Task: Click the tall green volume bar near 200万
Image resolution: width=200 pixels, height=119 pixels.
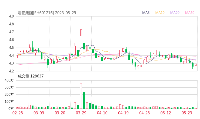Action: coord(84,101)
